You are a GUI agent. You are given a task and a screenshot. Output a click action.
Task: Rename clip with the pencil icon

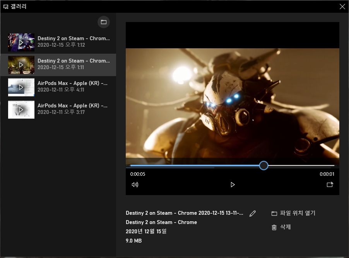pos(253,213)
